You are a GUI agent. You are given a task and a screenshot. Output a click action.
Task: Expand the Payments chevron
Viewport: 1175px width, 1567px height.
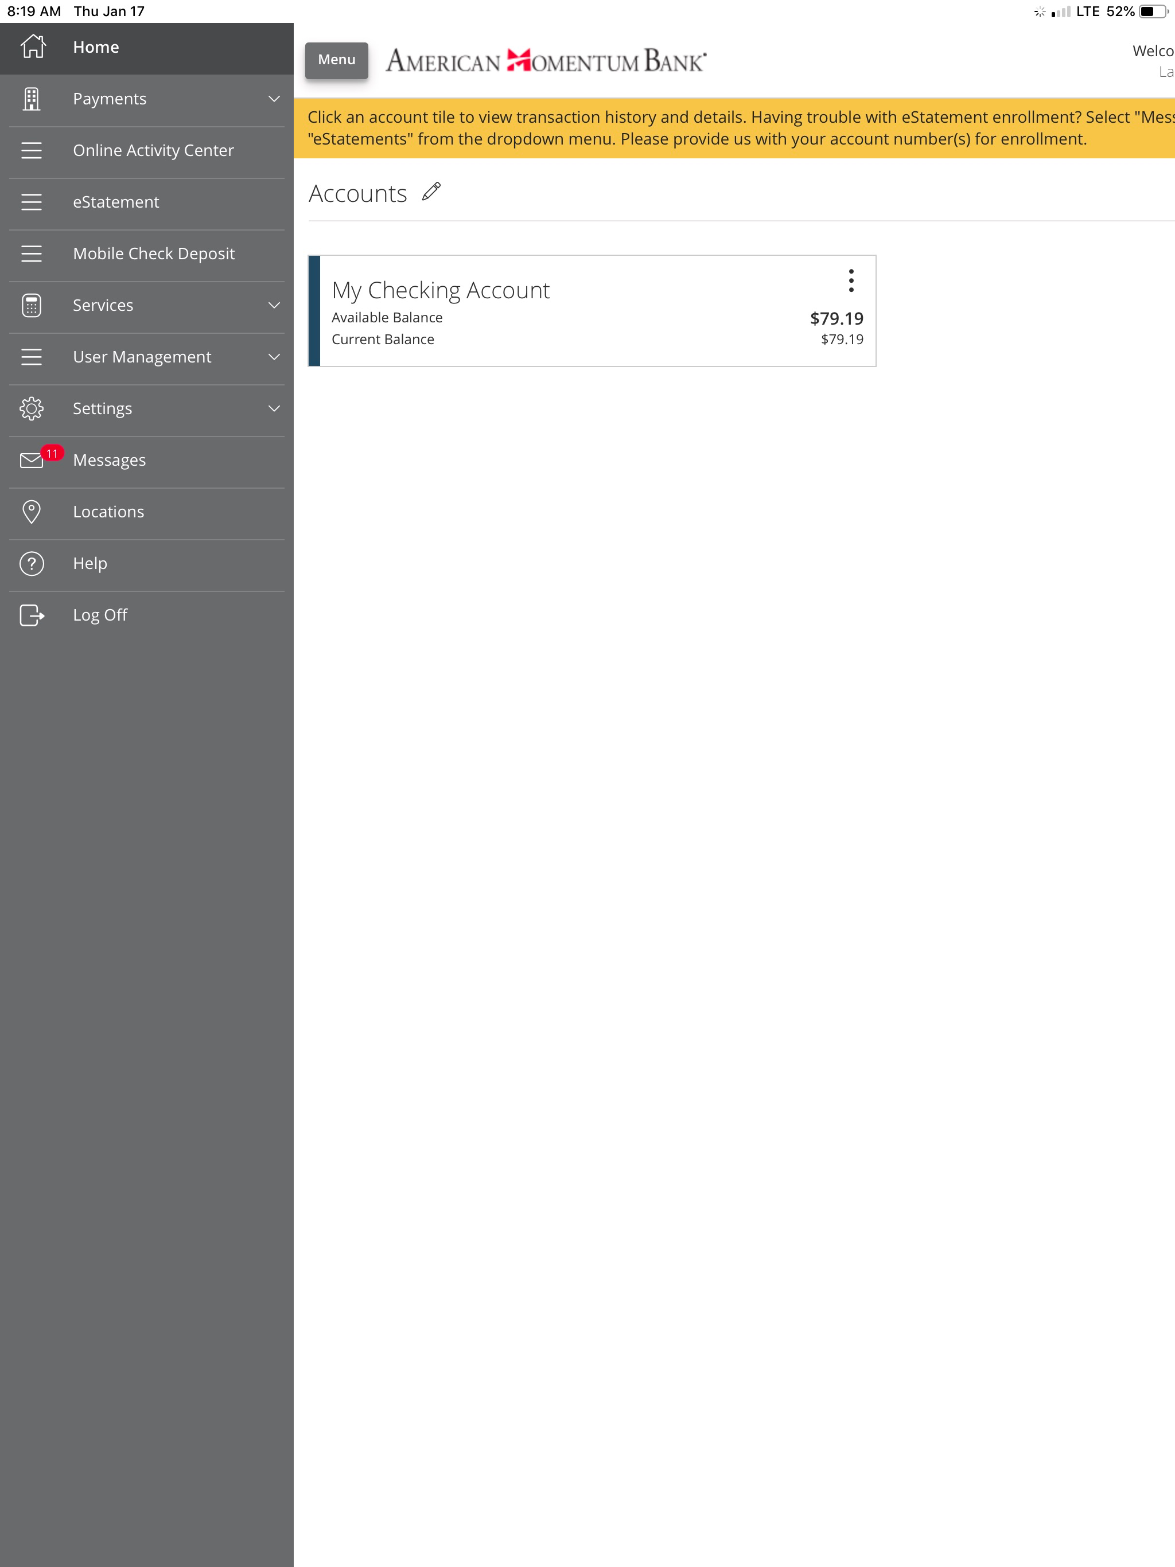click(x=274, y=99)
